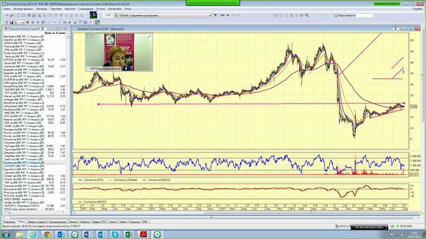Screen dimensions: 426x239
Task: Open the Связь menu
Action: [x=7, y=9]
